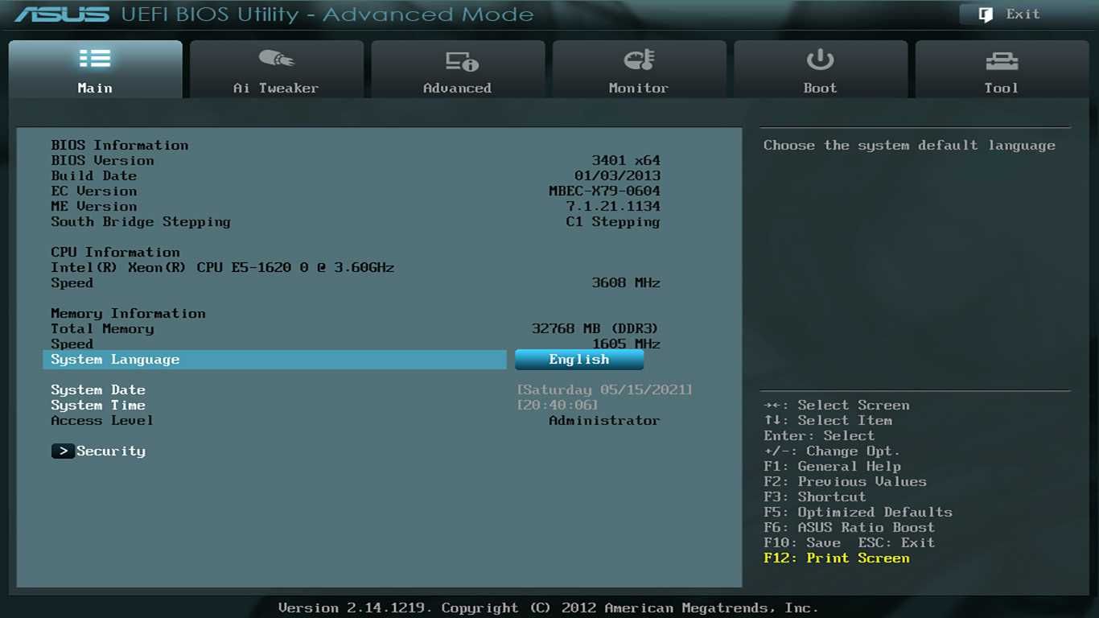Click the Administrator access level value
Screen dimensions: 1099x618
604,421
